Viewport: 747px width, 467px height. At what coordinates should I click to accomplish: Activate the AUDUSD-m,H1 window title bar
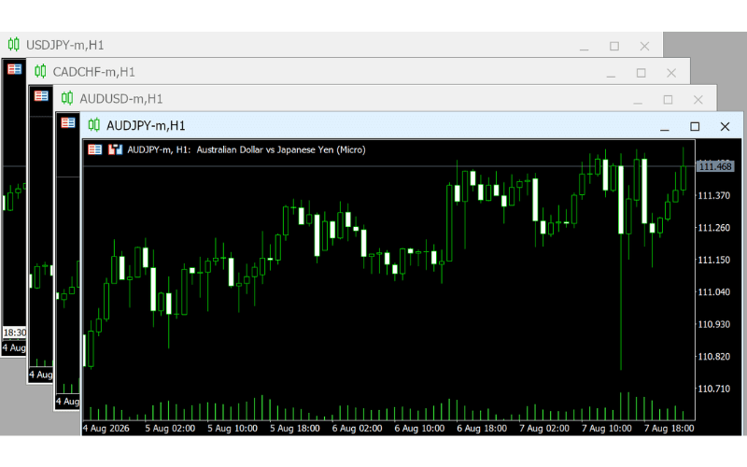coord(385,98)
